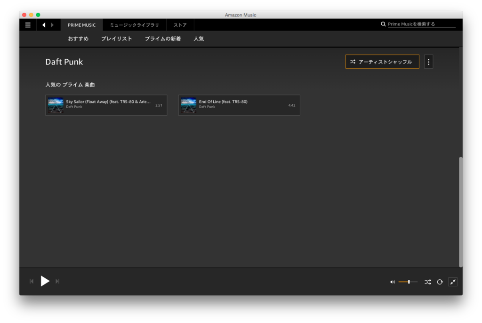This screenshot has width=482, height=323.
Task: Switch to mini player mode
Action: pyautogui.click(x=453, y=282)
